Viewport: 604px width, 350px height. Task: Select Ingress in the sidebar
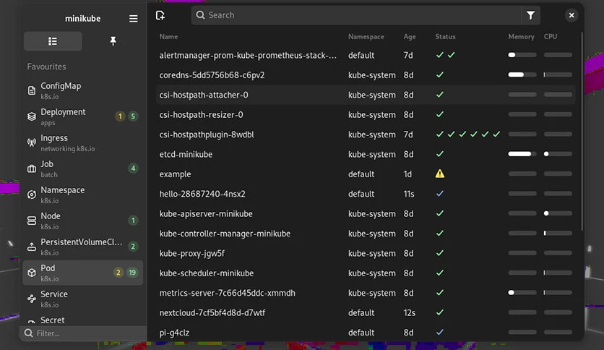(83, 142)
